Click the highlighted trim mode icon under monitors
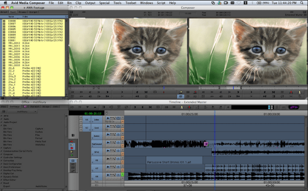The height and width of the screenshot is (191, 308). 181,96
